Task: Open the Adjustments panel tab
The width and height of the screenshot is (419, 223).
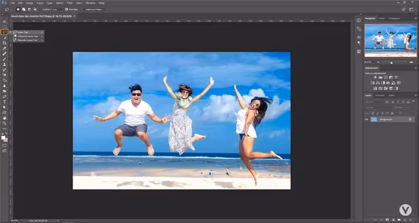Action: click(x=372, y=68)
